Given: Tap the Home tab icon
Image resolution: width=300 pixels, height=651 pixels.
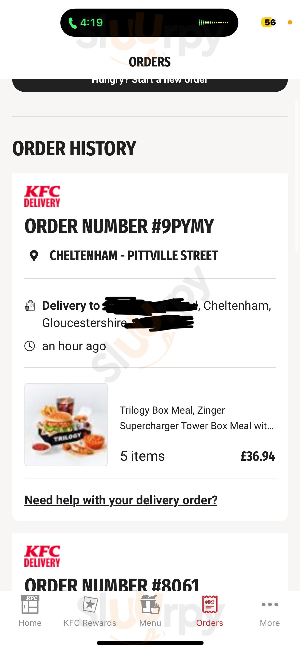Looking at the screenshot, I should (30, 605).
